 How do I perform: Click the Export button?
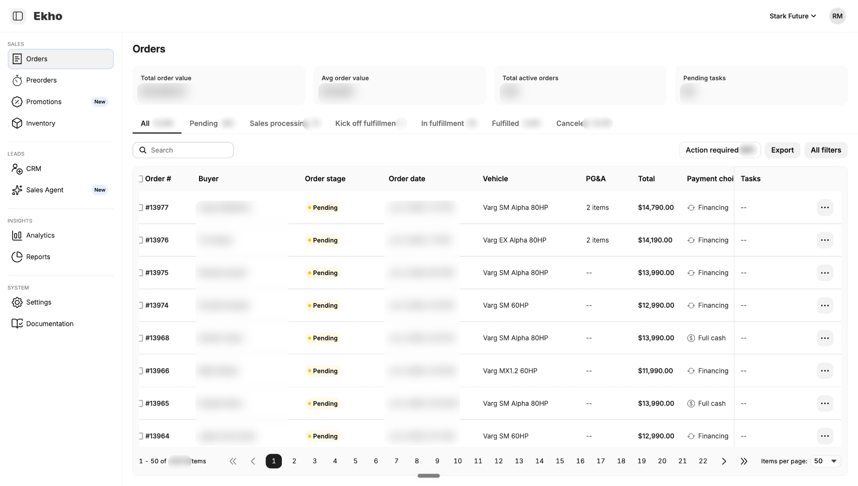(782, 150)
